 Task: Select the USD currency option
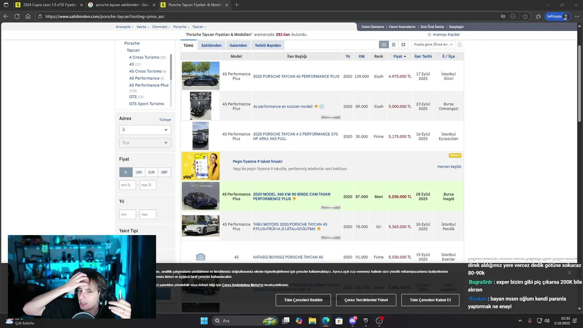pos(138,172)
